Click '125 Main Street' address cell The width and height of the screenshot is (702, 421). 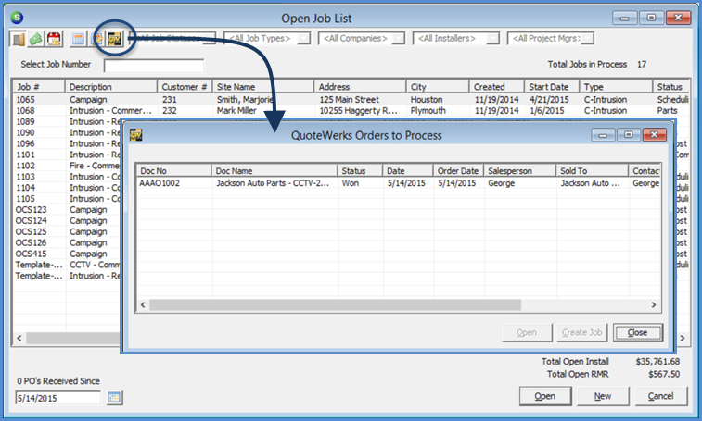click(350, 99)
